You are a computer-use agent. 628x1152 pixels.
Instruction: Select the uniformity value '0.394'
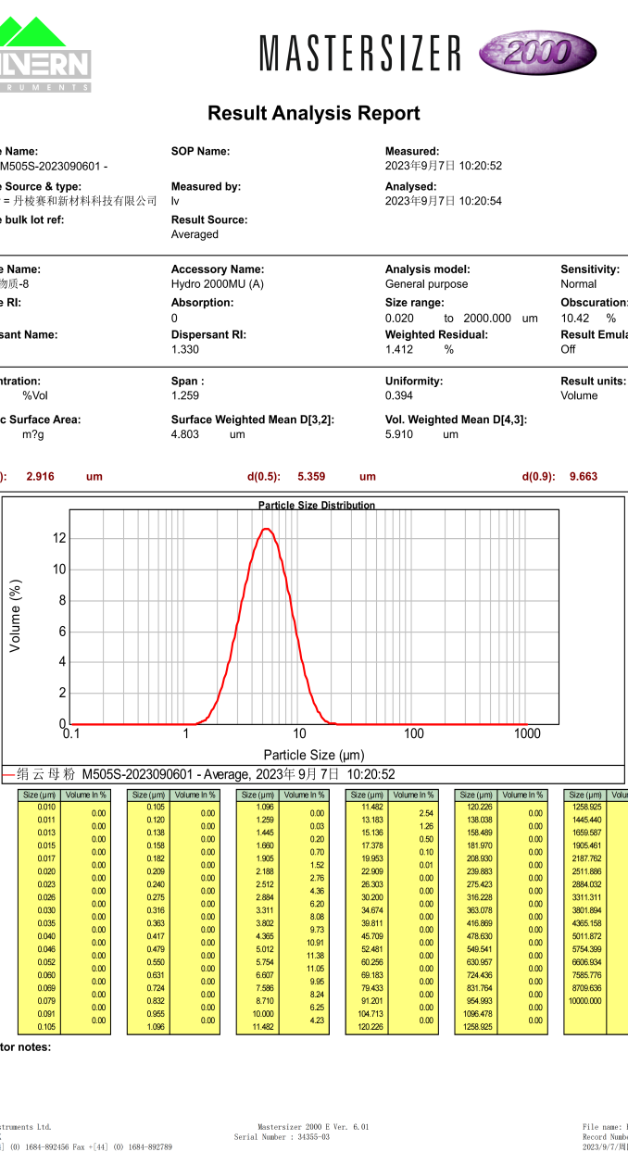tap(400, 395)
